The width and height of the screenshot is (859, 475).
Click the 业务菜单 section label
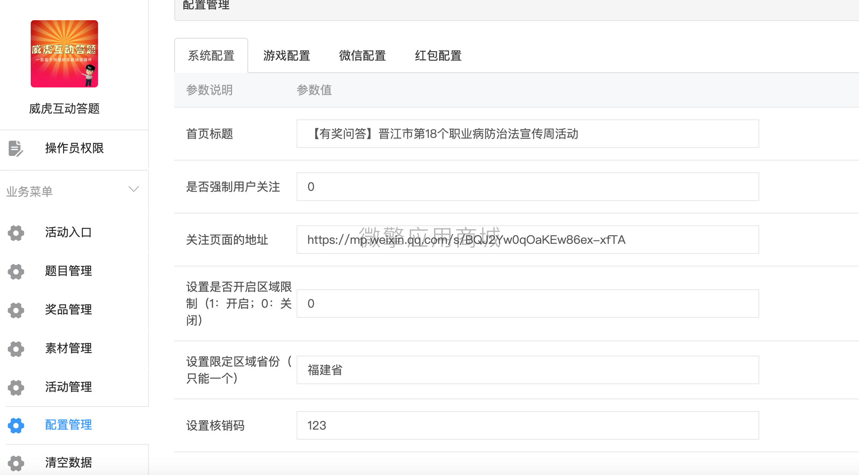tap(29, 192)
